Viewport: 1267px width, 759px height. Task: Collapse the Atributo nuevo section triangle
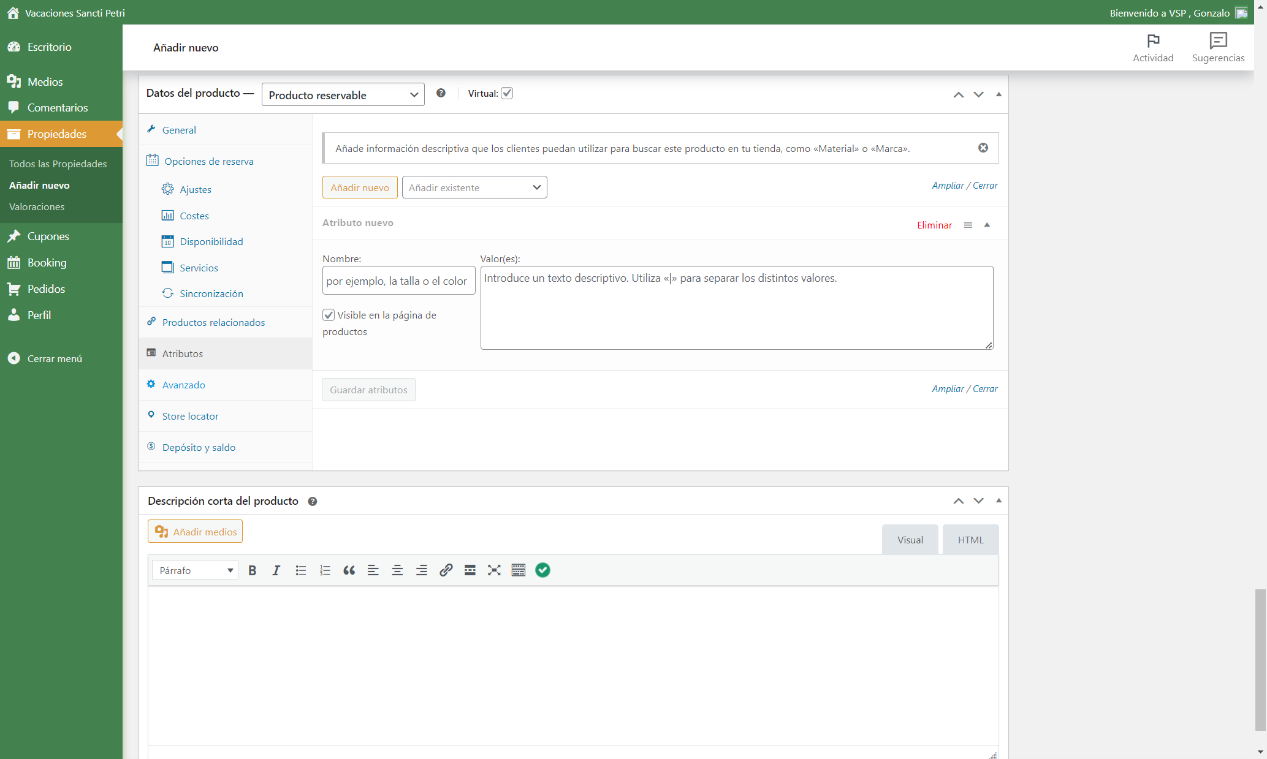[987, 225]
